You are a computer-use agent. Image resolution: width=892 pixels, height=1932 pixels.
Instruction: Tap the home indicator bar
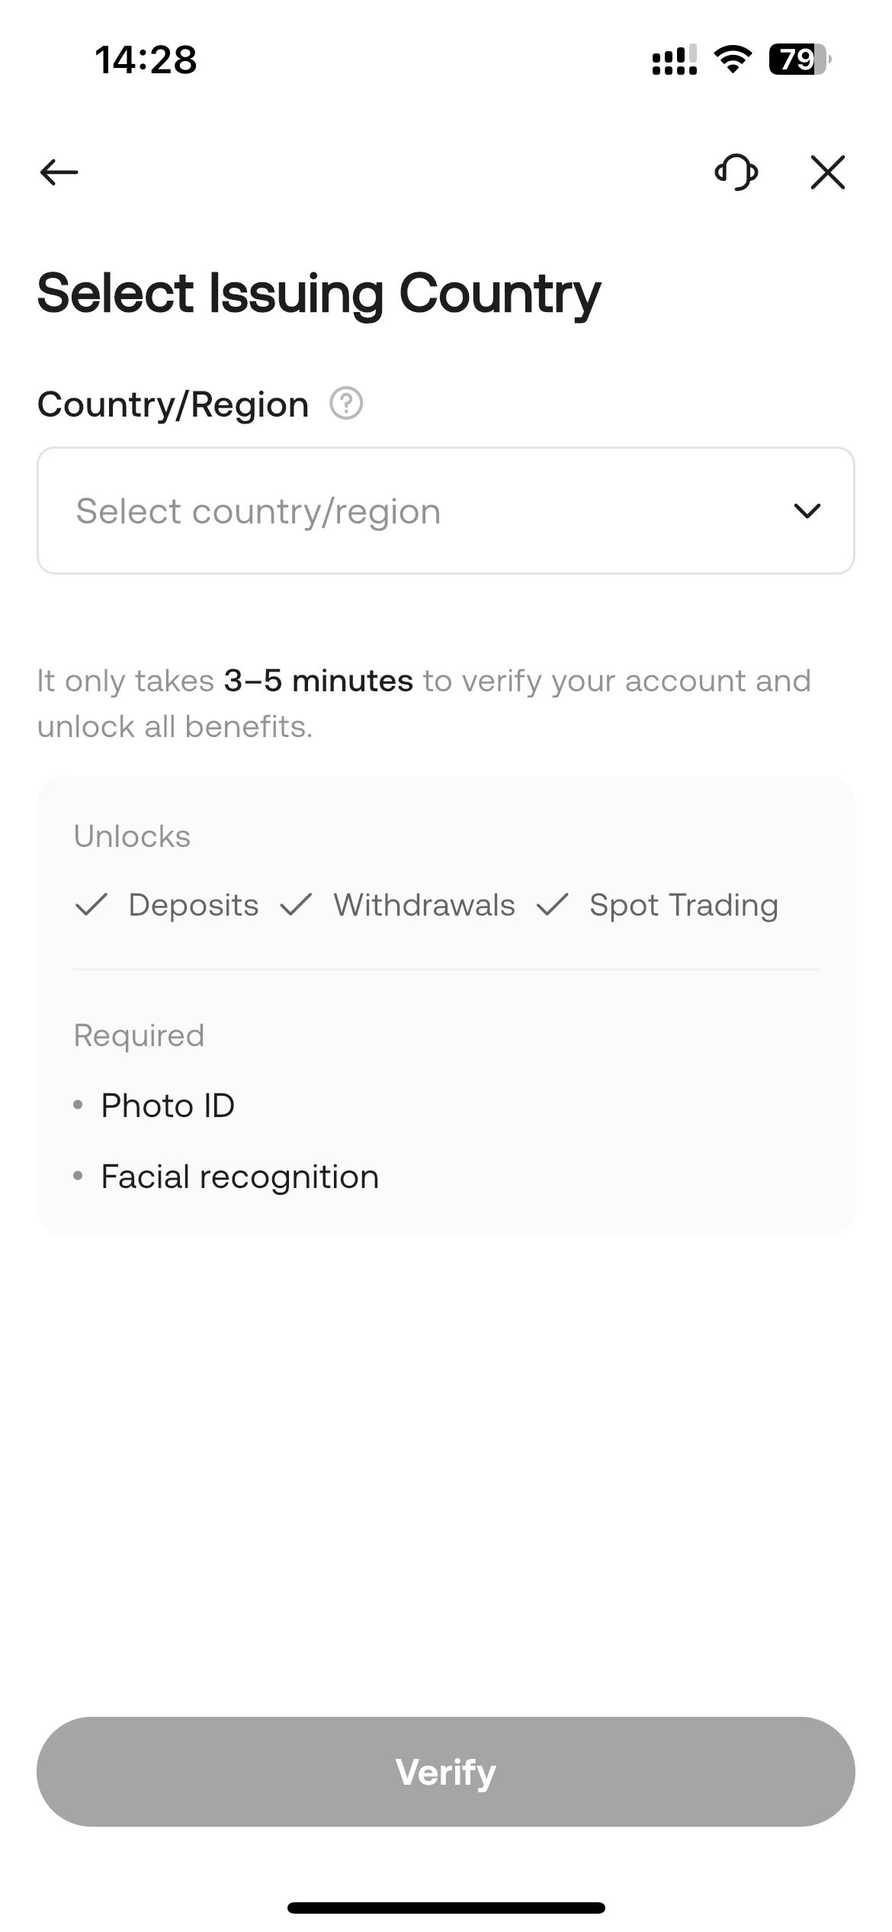click(446, 1908)
